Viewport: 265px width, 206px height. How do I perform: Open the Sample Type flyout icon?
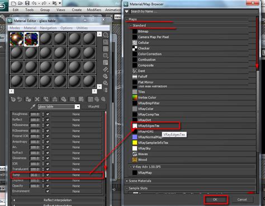(x=106, y=35)
